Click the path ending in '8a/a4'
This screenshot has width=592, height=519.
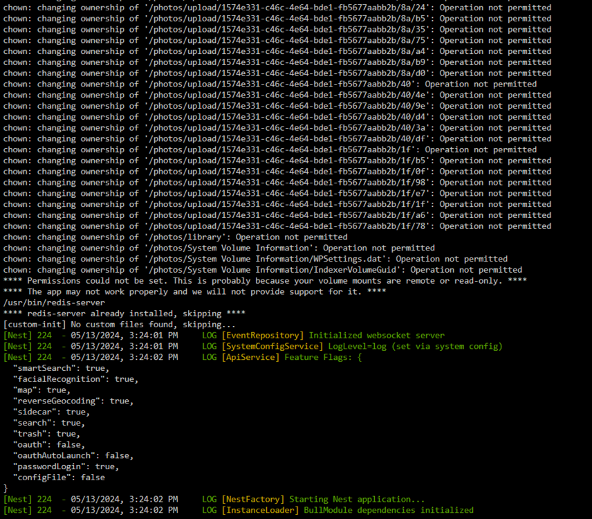coord(288,51)
